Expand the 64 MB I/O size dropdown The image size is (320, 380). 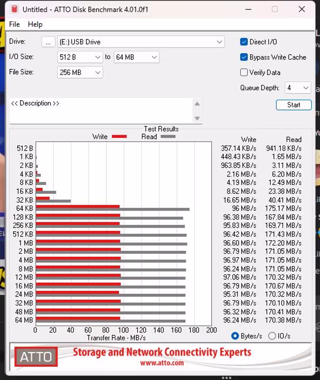[136, 57]
